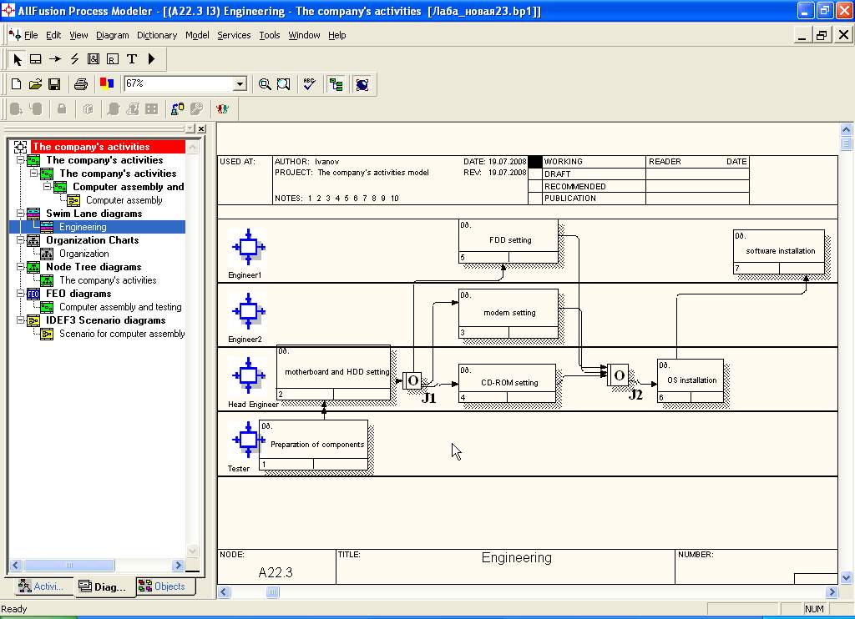Open the zoom percentage dropdown
855x619 pixels.
[x=240, y=84]
